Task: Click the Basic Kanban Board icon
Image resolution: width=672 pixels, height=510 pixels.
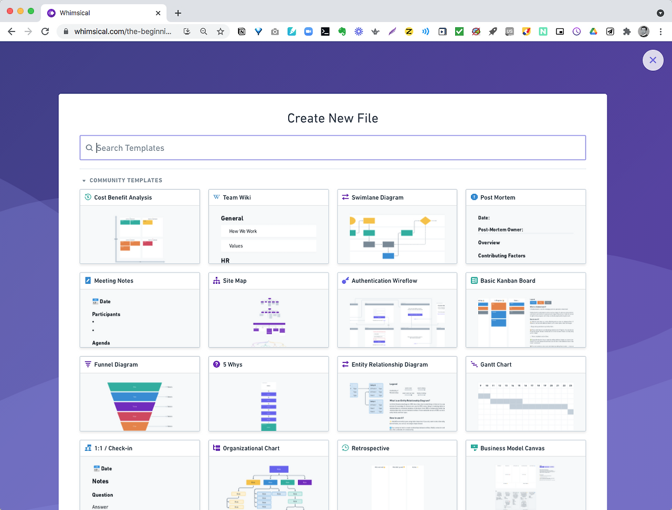Action: 474,280
